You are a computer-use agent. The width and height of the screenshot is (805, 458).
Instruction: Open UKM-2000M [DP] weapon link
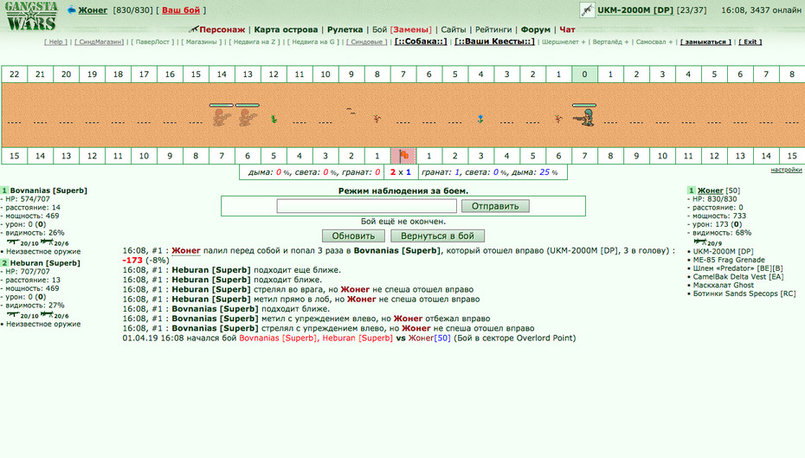coord(635,10)
